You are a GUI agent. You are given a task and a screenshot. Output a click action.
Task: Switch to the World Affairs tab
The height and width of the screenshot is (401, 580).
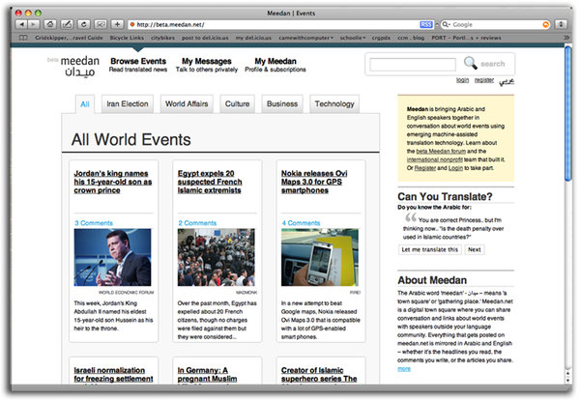click(187, 103)
